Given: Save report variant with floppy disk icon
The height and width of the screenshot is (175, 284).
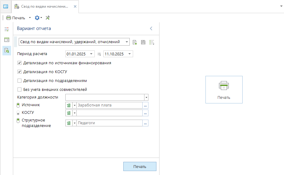Looking at the screenshot, I should 143,42.
